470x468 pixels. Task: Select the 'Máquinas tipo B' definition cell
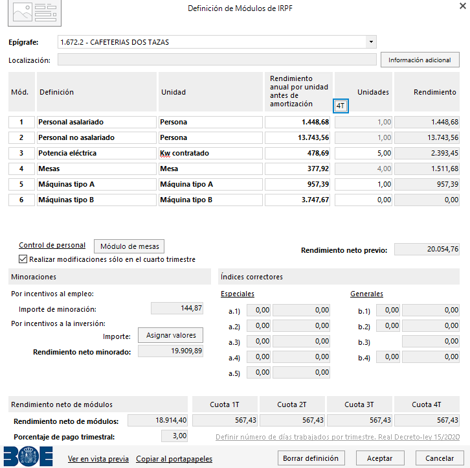point(96,200)
